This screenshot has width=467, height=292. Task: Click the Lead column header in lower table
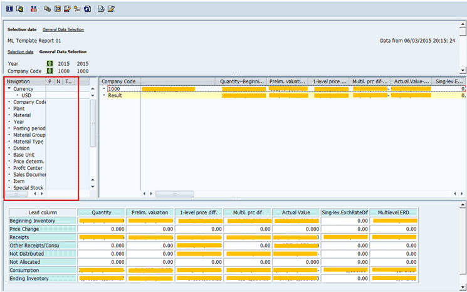pyautogui.click(x=43, y=212)
